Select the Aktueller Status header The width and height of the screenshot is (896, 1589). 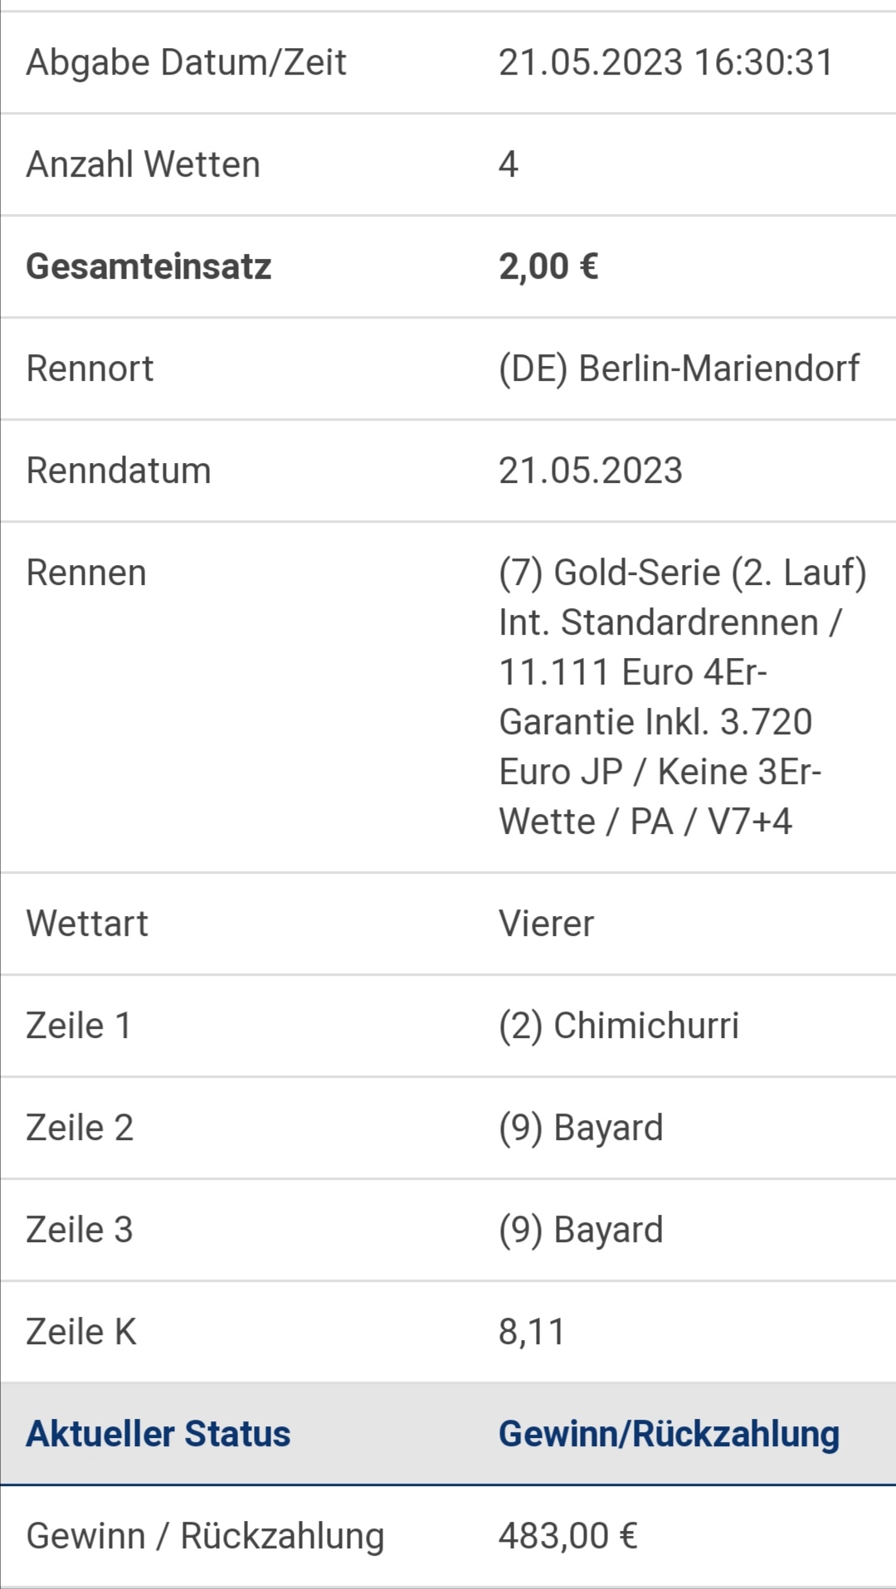point(158,1434)
